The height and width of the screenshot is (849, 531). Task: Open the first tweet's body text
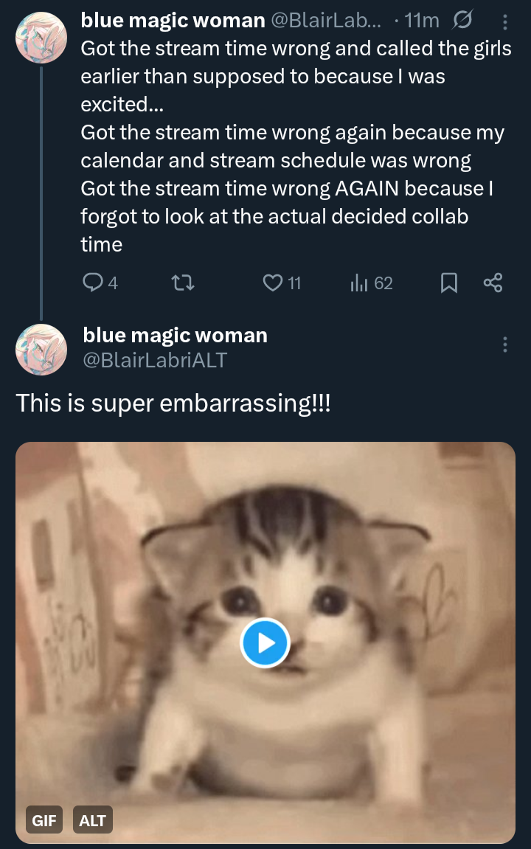click(x=295, y=146)
